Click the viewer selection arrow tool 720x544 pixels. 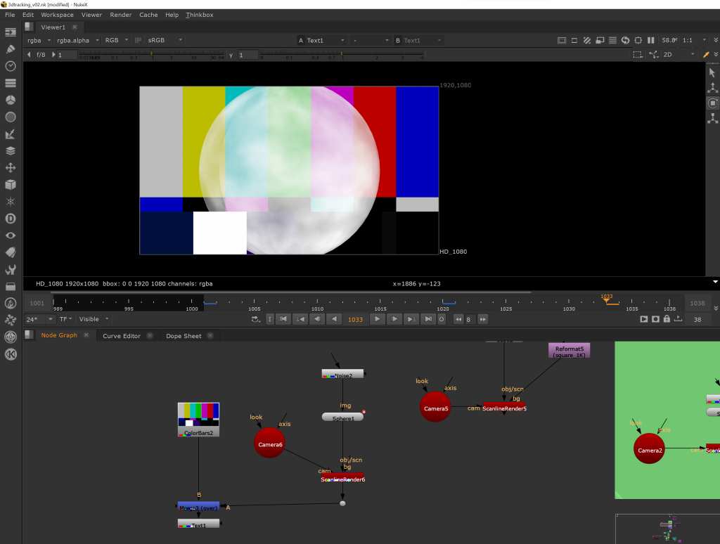(712, 72)
